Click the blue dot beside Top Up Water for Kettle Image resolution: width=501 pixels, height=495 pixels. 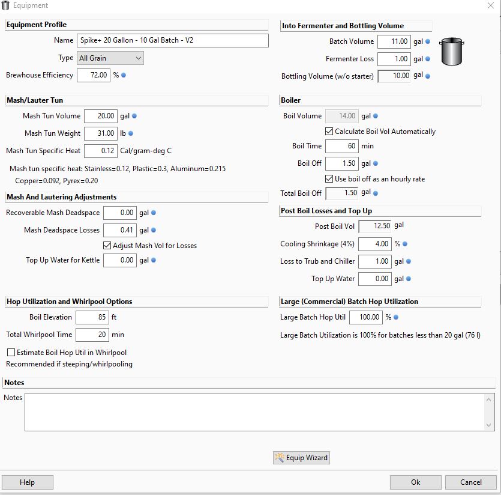(154, 260)
